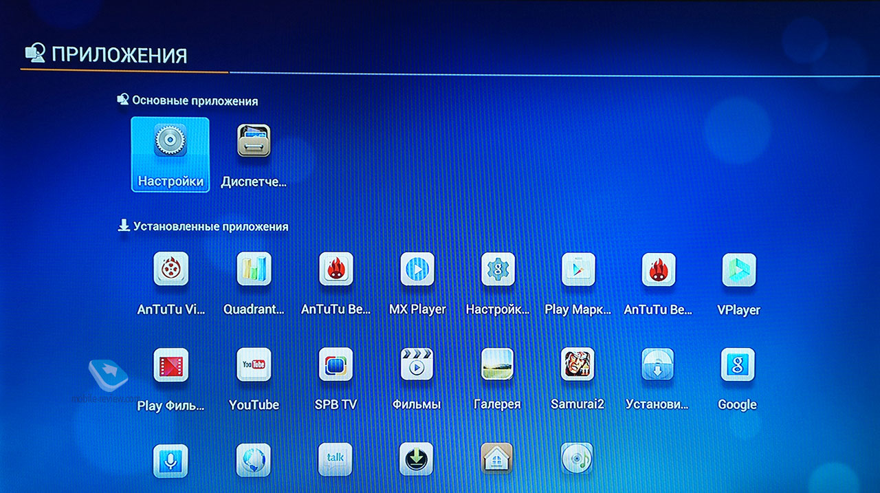Open the AnTuTu Vi... video tester app

(171, 283)
